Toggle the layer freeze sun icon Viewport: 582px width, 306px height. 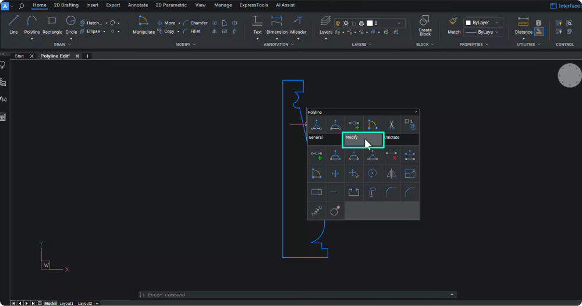tap(346, 23)
